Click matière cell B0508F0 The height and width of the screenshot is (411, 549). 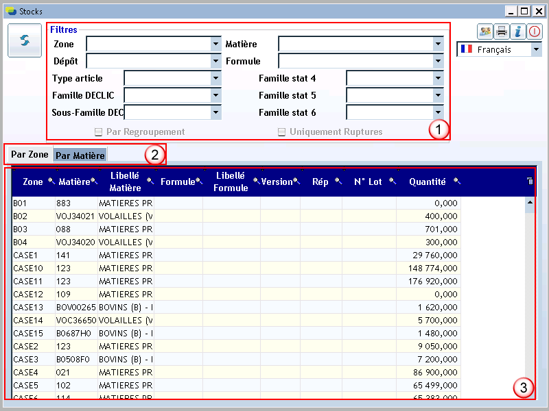tap(76, 359)
